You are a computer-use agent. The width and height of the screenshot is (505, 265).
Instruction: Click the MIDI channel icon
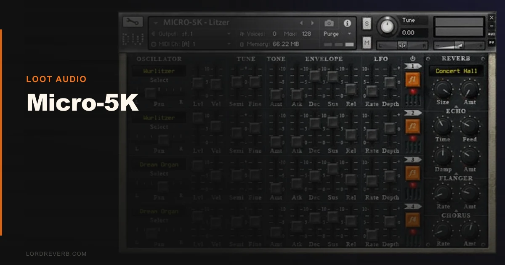(x=153, y=44)
